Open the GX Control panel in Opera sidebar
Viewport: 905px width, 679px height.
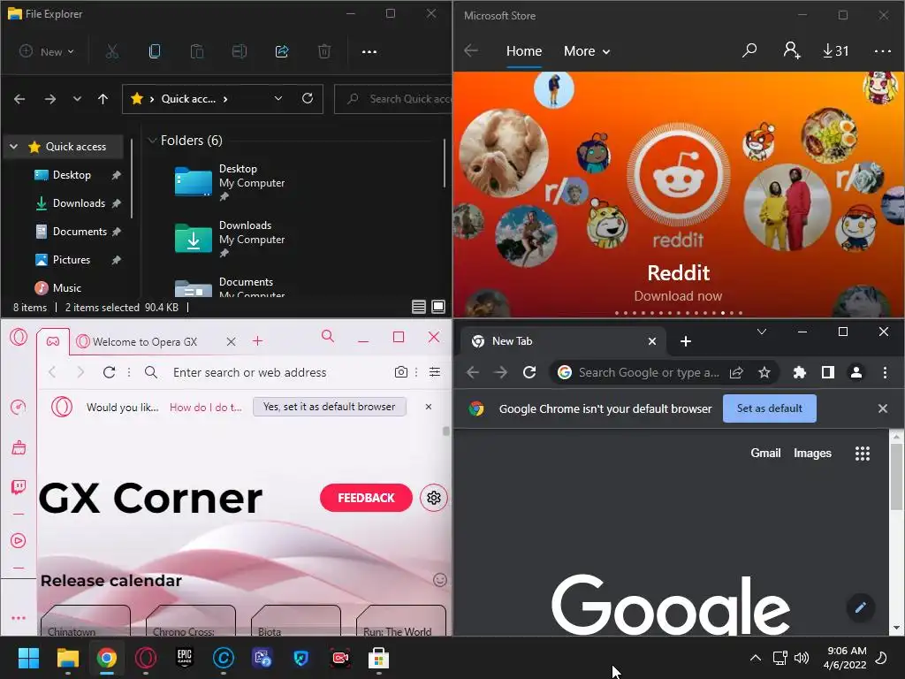19,407
